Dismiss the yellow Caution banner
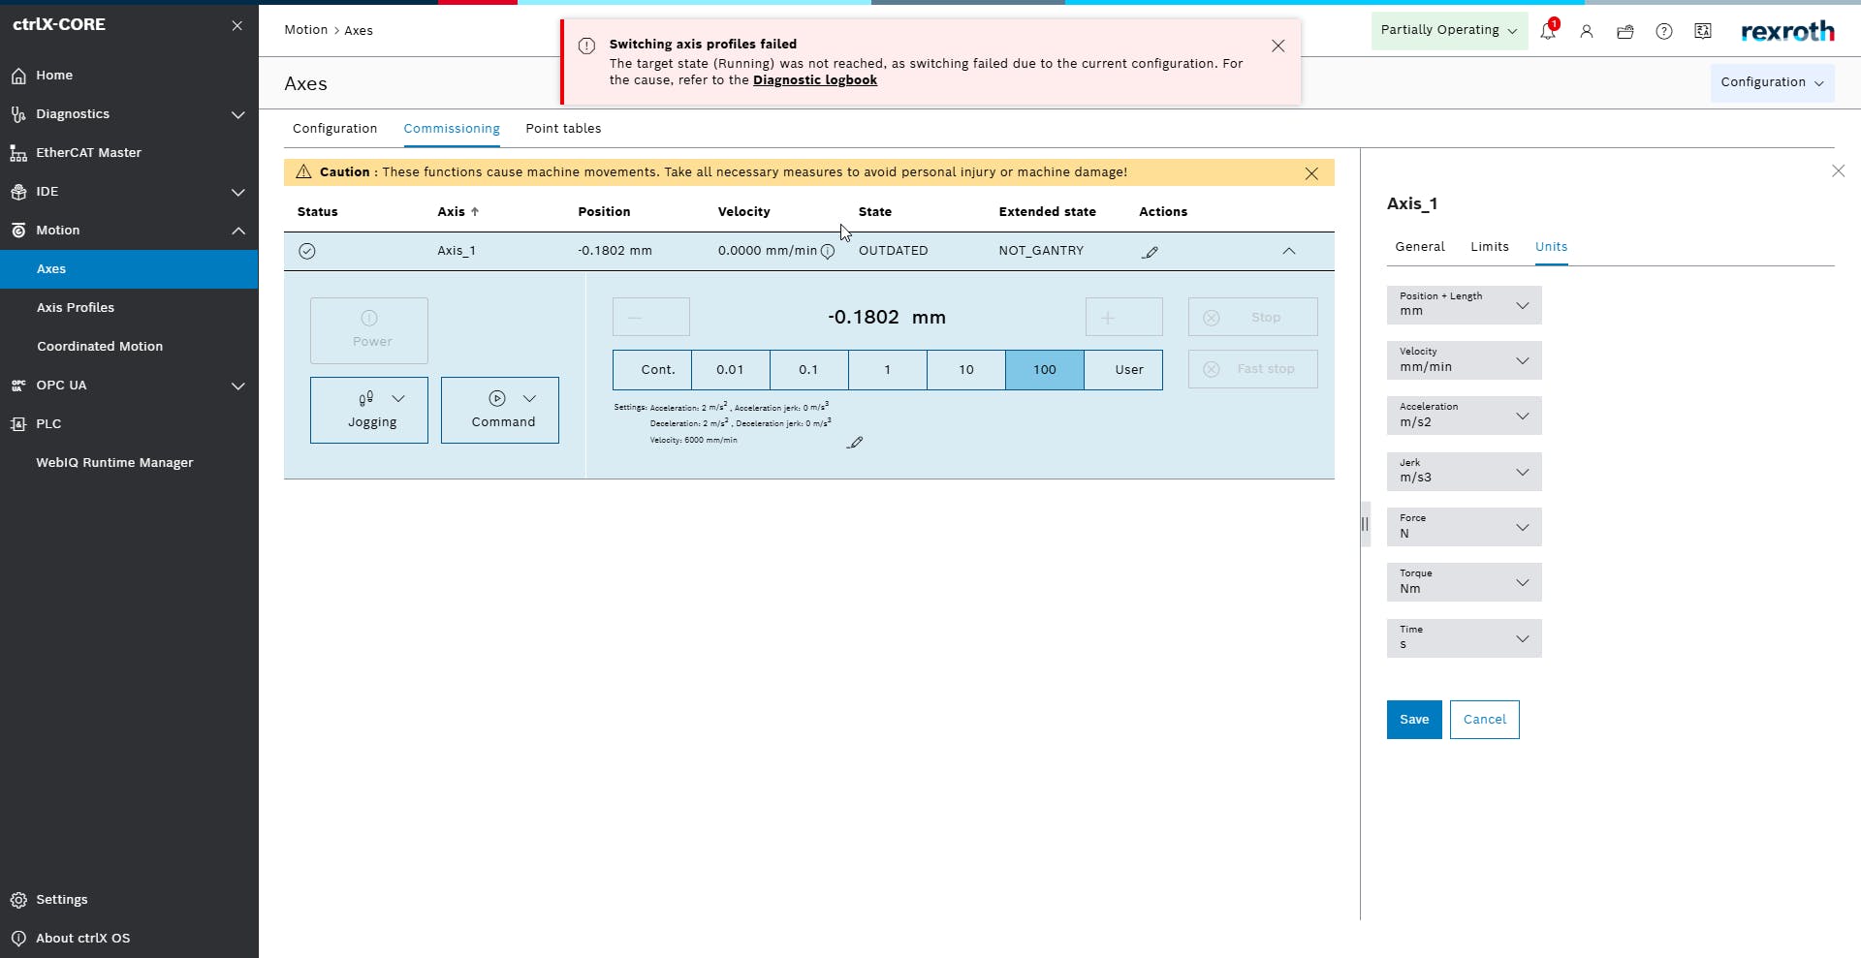 click(x=1311, y=173)
